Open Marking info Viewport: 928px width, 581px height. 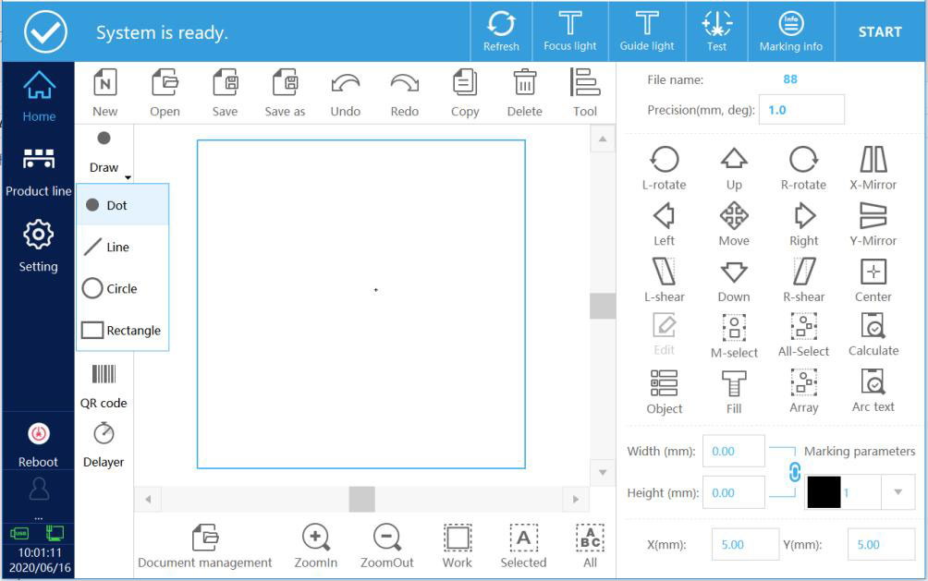(x=790, y=31)
